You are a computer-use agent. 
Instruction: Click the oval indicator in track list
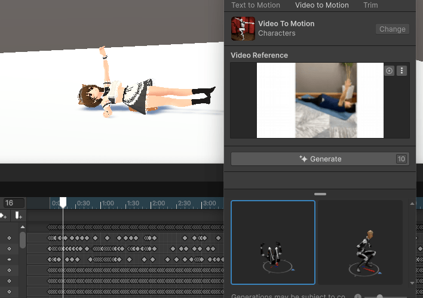tap(9, 260)
